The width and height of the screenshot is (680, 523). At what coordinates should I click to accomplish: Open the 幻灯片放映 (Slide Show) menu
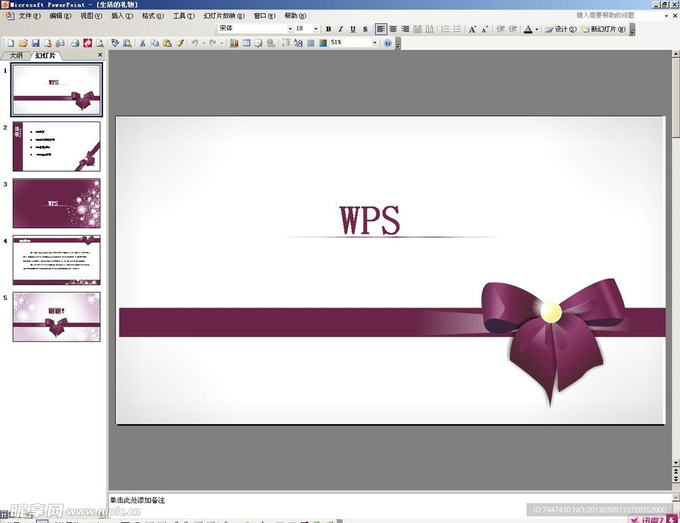[x=224, y=16]
